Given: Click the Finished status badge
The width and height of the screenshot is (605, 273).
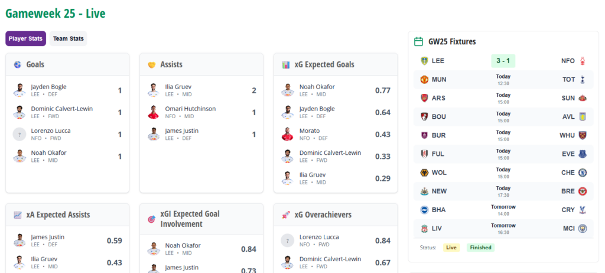Looking at the screenshot, I should point(480,248).
